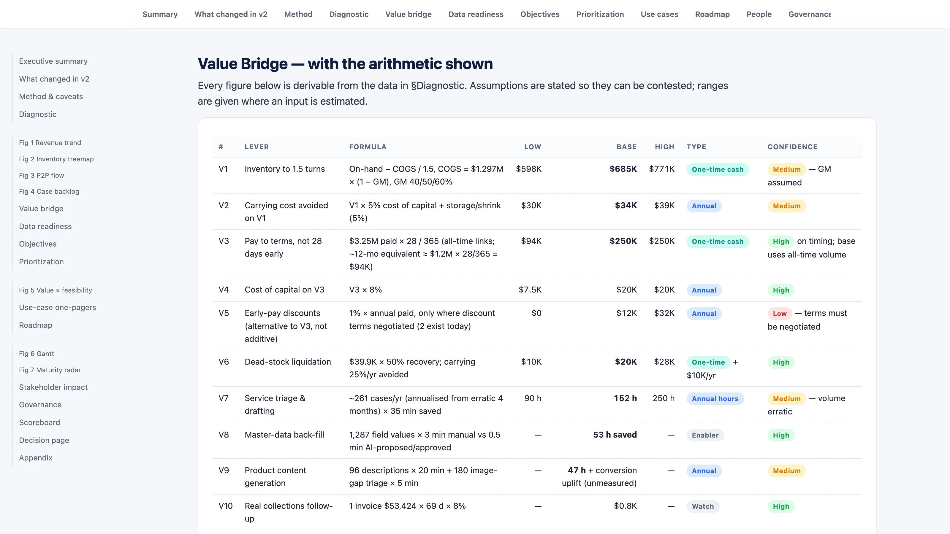Click the Enabler badge in row V8
The height and width of the screenshot is (534, 950).
[705, 435]
